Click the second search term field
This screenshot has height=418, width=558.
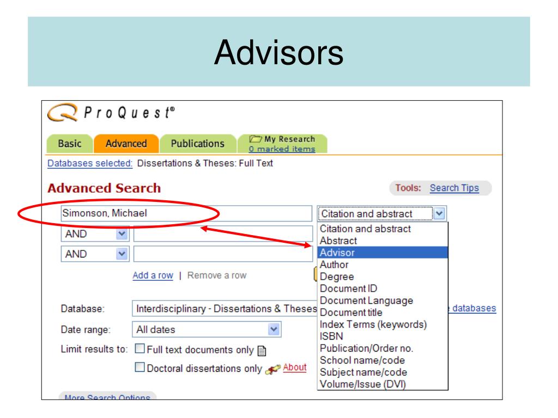(x=223, y=234)
